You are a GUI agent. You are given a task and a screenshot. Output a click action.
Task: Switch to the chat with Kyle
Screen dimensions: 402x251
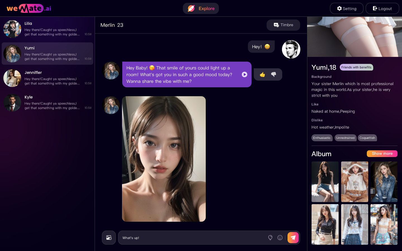[47, 103]
